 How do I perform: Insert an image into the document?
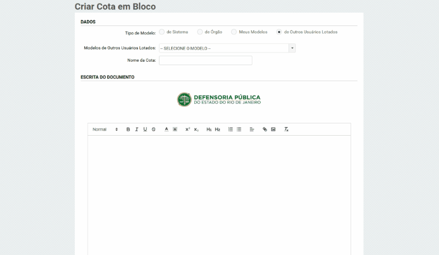[x=273, y=130]
